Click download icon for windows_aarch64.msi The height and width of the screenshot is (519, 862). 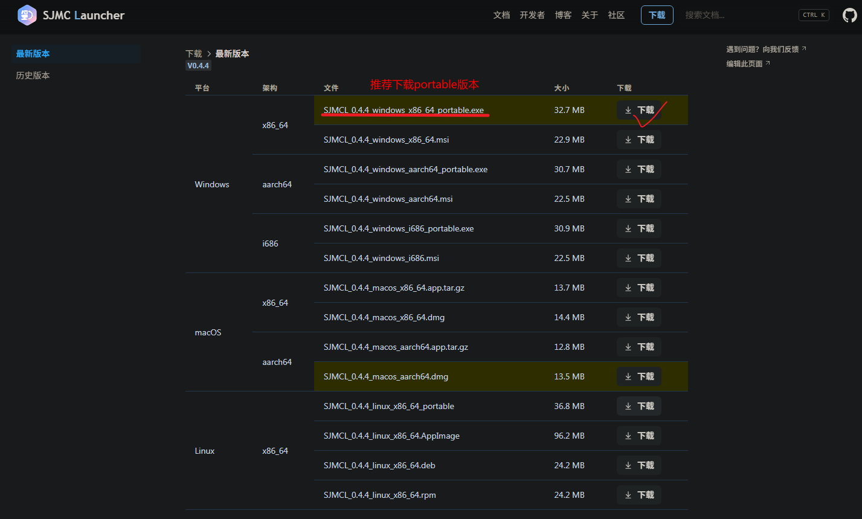[628, 199]
